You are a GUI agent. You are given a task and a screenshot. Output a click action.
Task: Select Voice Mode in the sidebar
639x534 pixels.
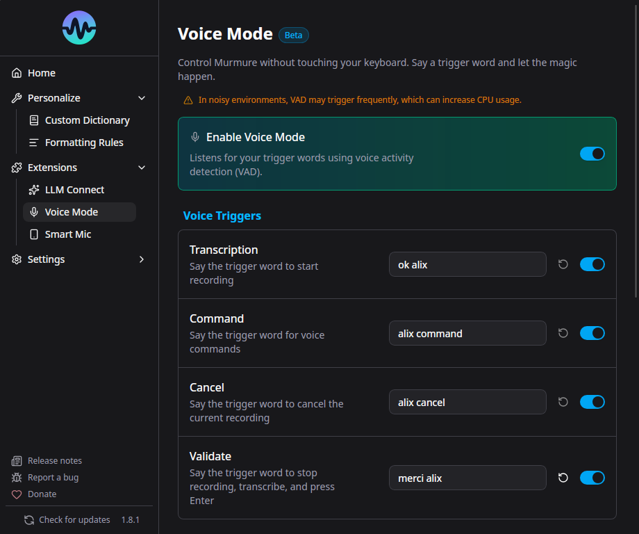[72, 211]
